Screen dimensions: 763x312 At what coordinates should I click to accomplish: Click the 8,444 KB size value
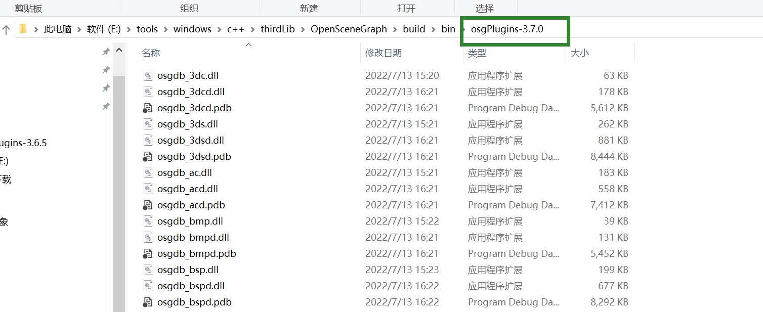[x=609, y=157]
